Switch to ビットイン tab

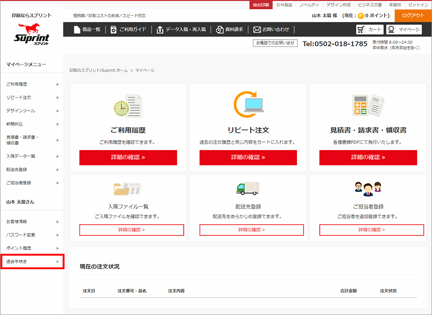tap(418, 5)
